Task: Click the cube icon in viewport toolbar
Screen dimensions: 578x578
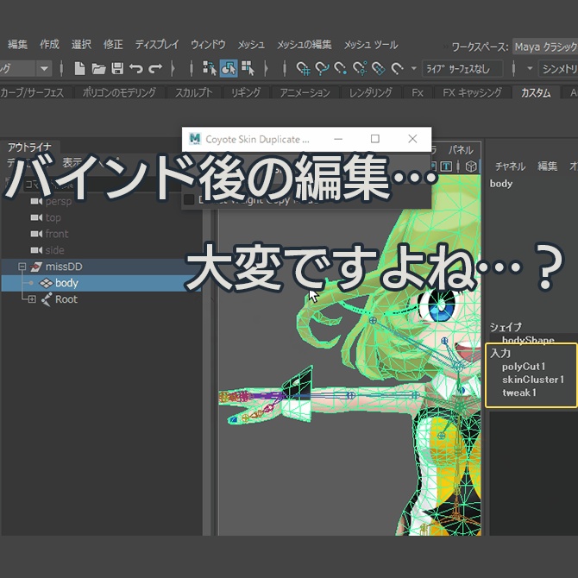Action: click(471, 166)
